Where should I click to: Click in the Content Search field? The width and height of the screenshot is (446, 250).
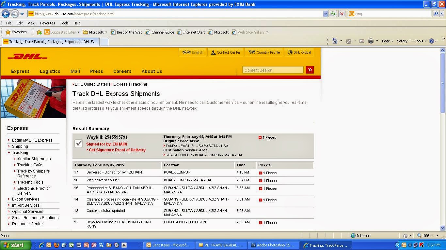pos(273,70)
